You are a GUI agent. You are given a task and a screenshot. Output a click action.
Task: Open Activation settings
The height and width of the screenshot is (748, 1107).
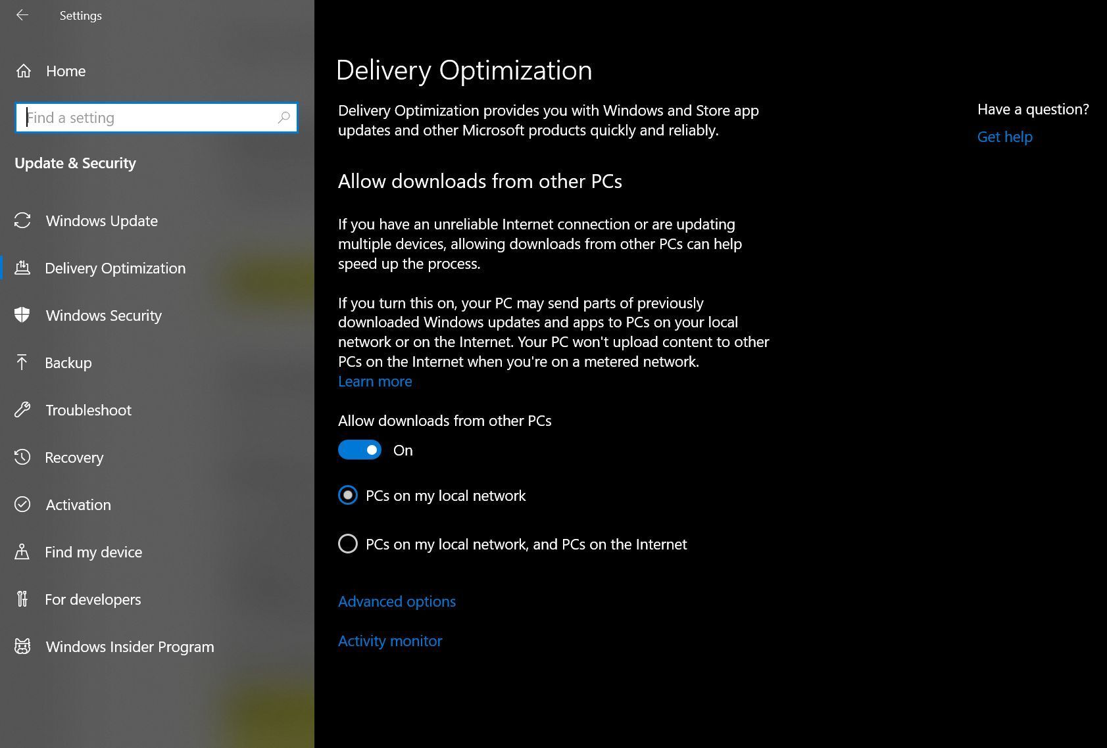[x=78, y=505]
